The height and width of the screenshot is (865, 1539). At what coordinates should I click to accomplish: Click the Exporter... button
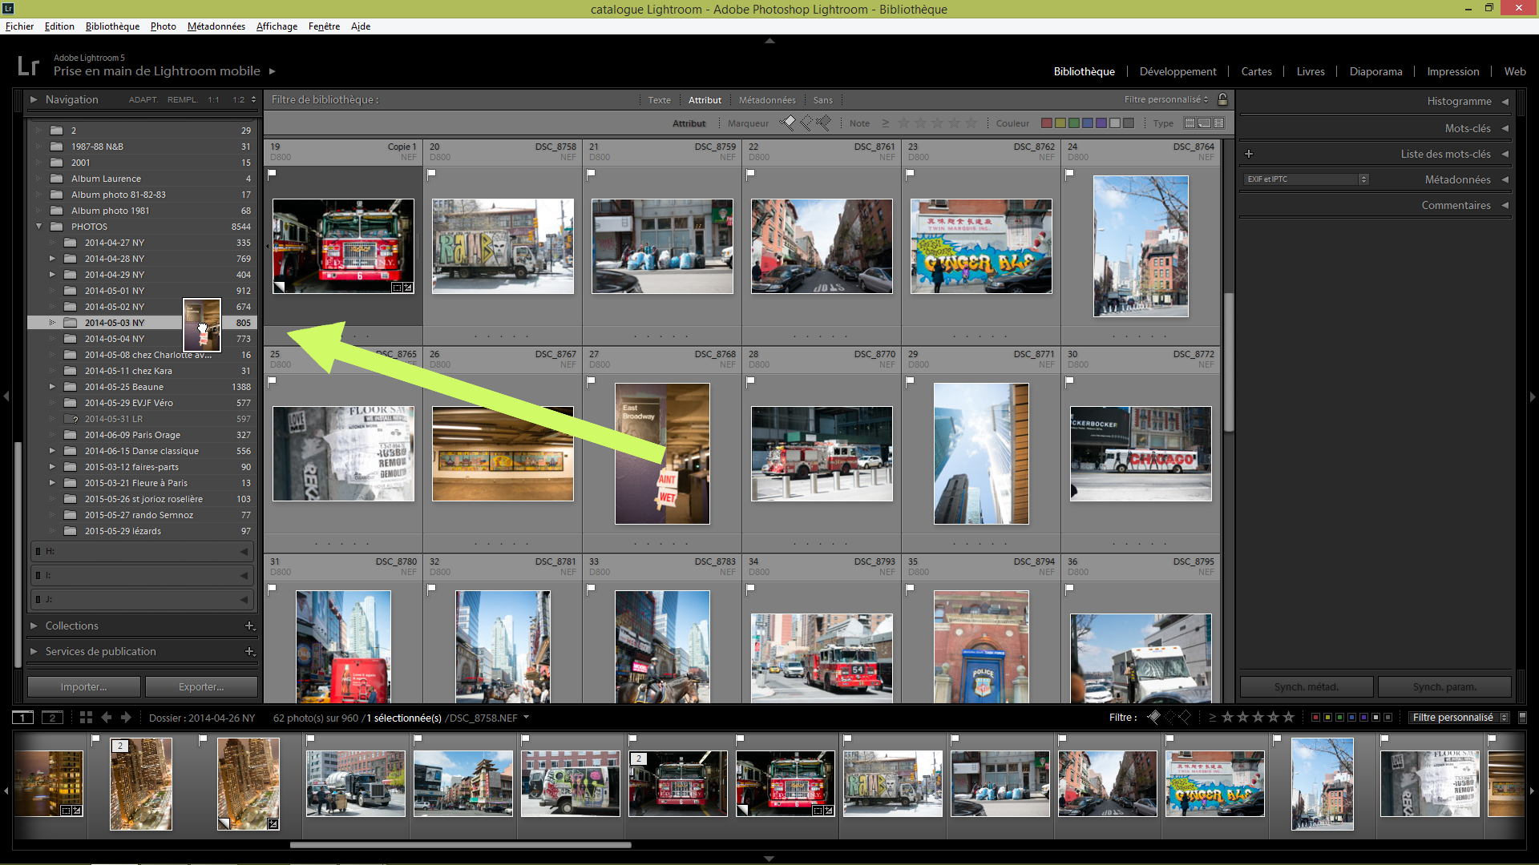[x=201, y=686]
